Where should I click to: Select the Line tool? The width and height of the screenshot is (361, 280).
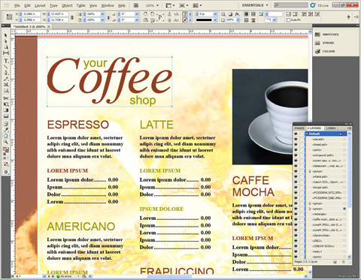5,67
